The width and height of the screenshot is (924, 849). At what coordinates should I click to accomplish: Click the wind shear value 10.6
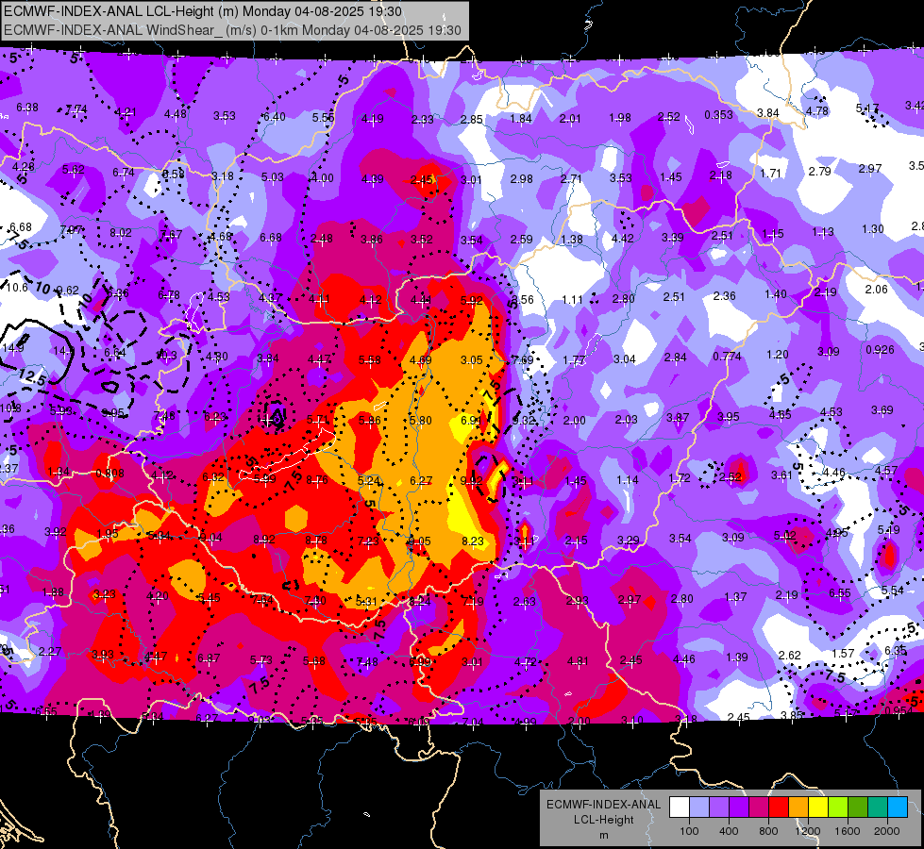16,288
